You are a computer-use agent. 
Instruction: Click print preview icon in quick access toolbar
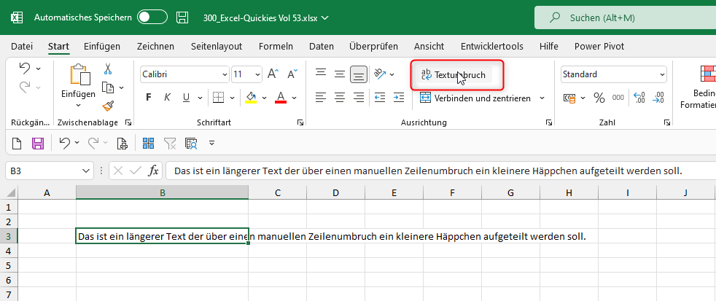tap(122, 144)
